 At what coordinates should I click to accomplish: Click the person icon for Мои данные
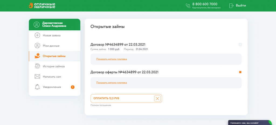pos(37,46)
